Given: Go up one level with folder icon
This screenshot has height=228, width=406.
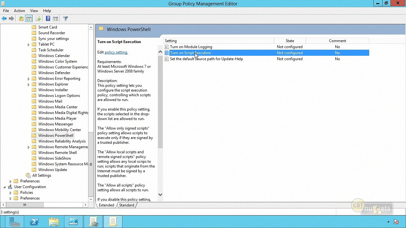Looking at the screenshot, I should coord(21,19).
